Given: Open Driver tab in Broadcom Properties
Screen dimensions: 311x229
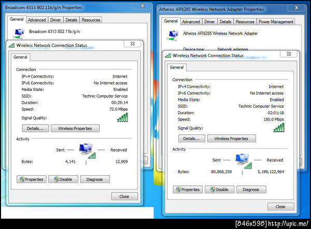Looking at the screenshot, I should coord(55,20).
